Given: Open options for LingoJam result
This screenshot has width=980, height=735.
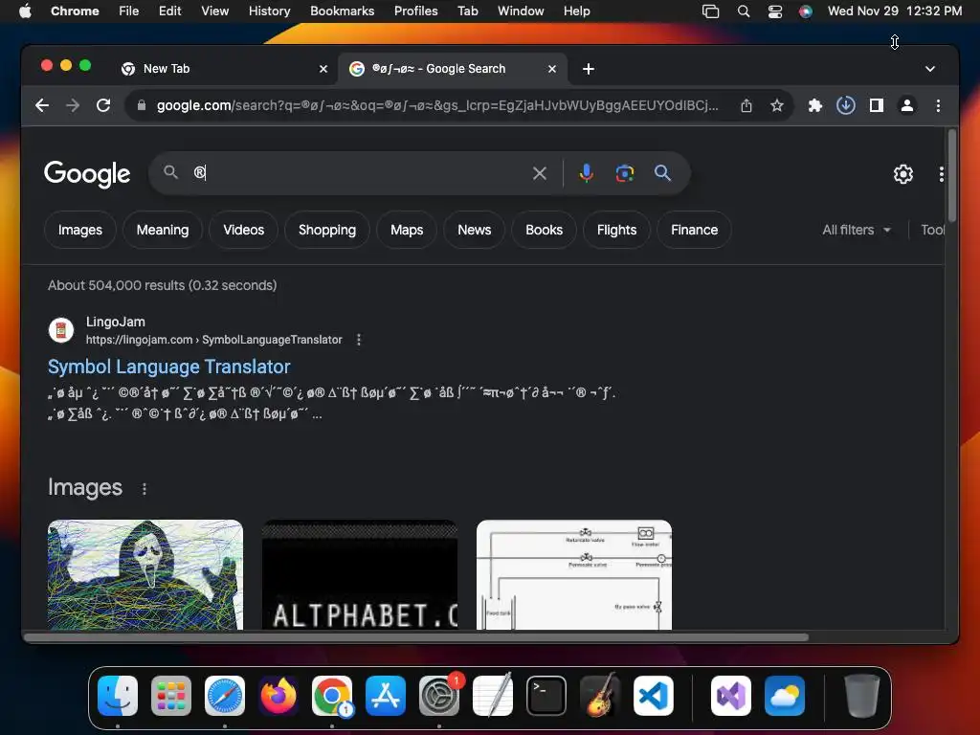Looking at the screenshot, I should (359, 340).
